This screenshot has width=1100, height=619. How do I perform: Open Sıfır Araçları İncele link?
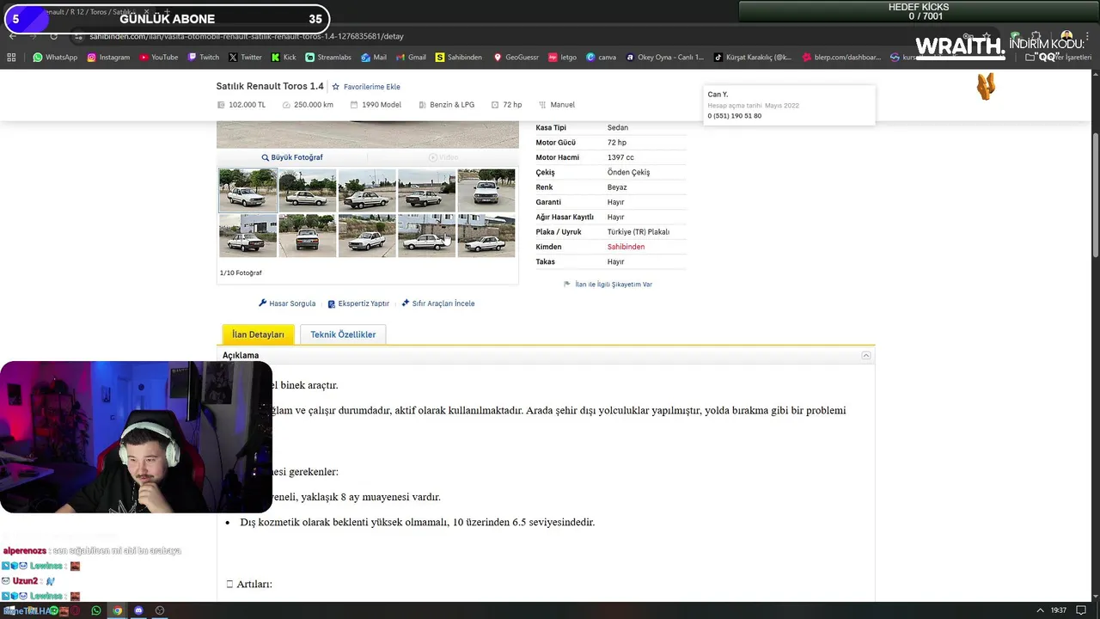pyautogui.click(x=438, y=303)
